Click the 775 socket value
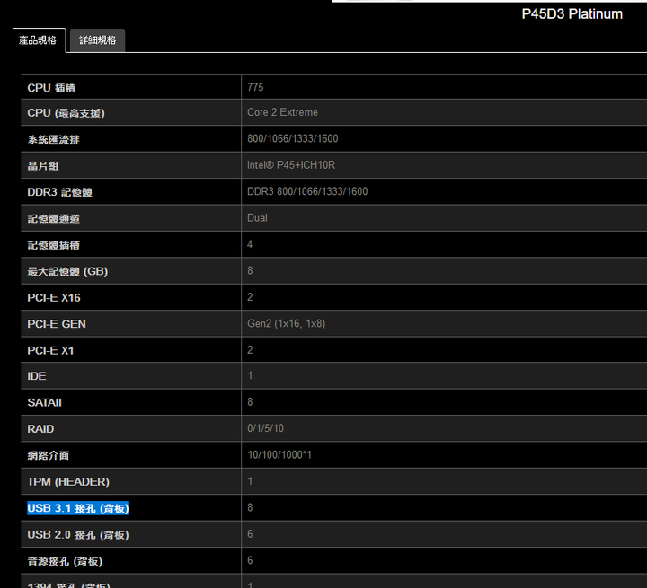The width and height of the screenshot is (647, 588). [x=255, y=87]
